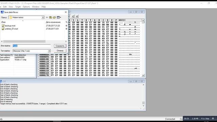Sort files by the Дата изменения column
217x122 pixels.
coord(53,22)
